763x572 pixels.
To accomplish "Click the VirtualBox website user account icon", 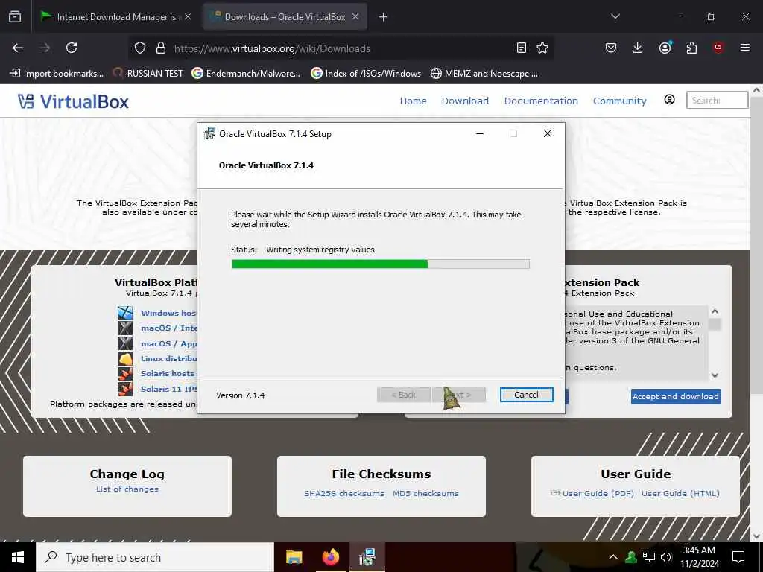I will (670, 100).
